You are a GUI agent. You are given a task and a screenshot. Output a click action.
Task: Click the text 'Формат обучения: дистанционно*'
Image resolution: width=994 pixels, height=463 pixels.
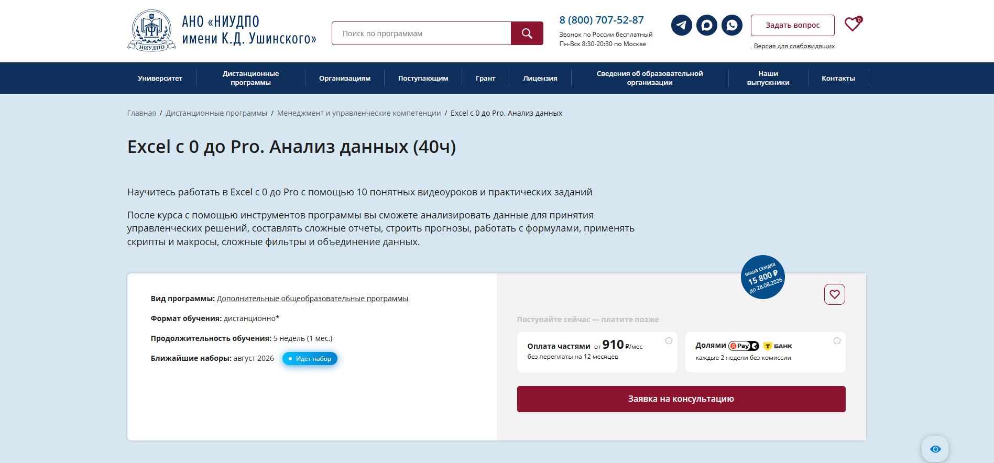coord(215,318)
